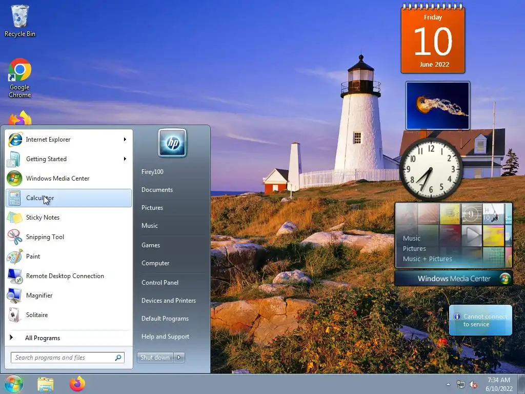Viewport: 525px width, 394px height.
Task: Click the Windows Media Center gadget title bar
Action: (x=454, y=279)
